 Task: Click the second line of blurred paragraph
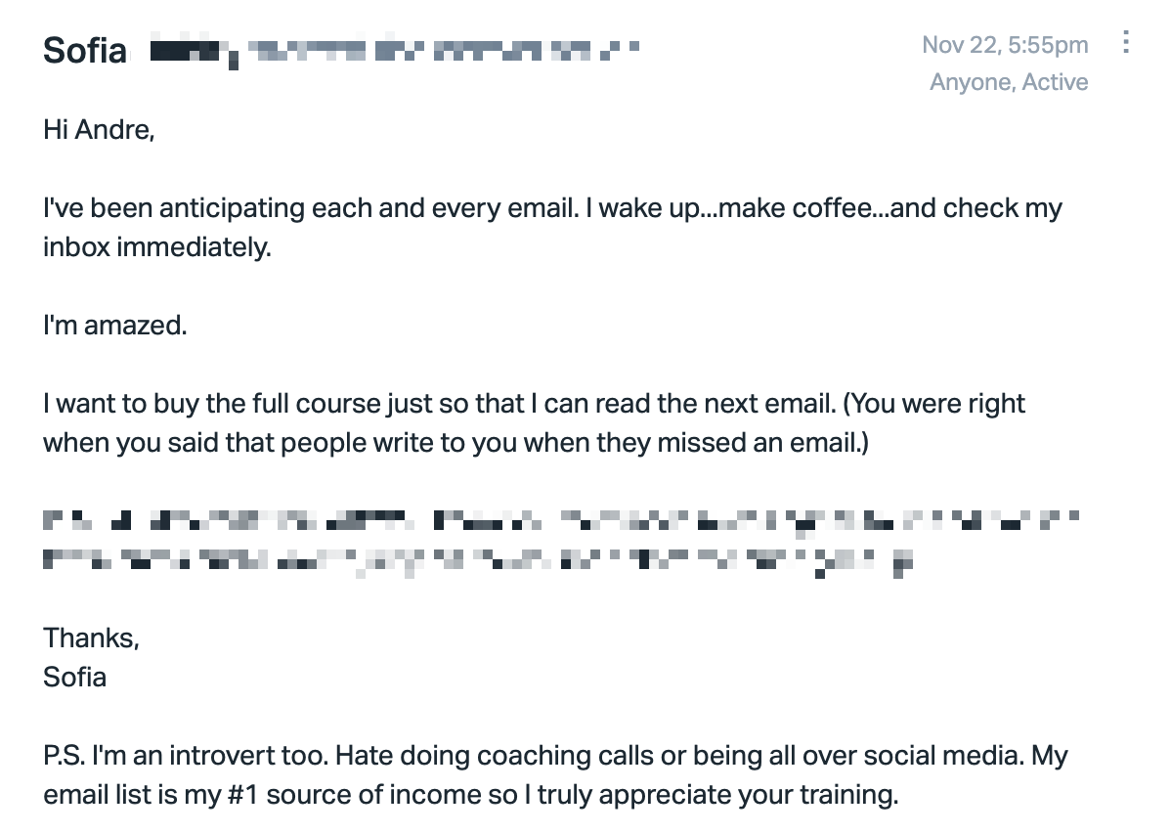click(478, 562)
